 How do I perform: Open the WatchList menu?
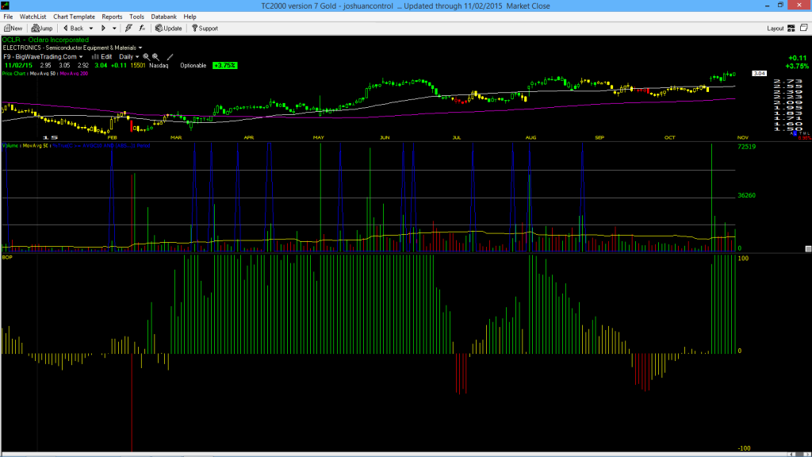pyautogui.click(x=33, y=17)
